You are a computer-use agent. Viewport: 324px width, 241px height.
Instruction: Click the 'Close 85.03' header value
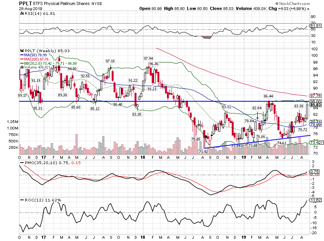221,8
